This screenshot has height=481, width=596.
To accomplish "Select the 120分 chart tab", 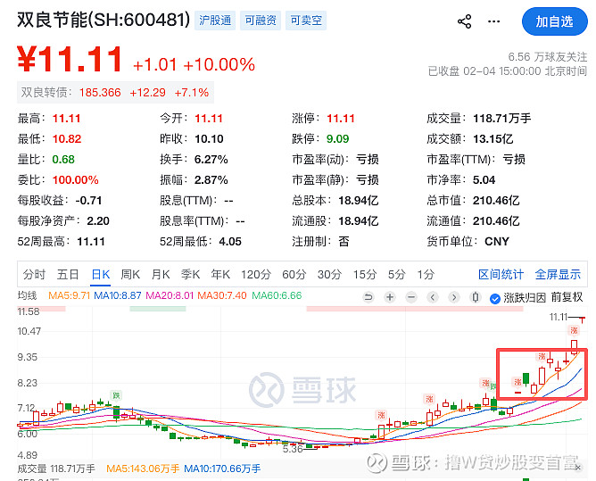I will click(256, 274).
